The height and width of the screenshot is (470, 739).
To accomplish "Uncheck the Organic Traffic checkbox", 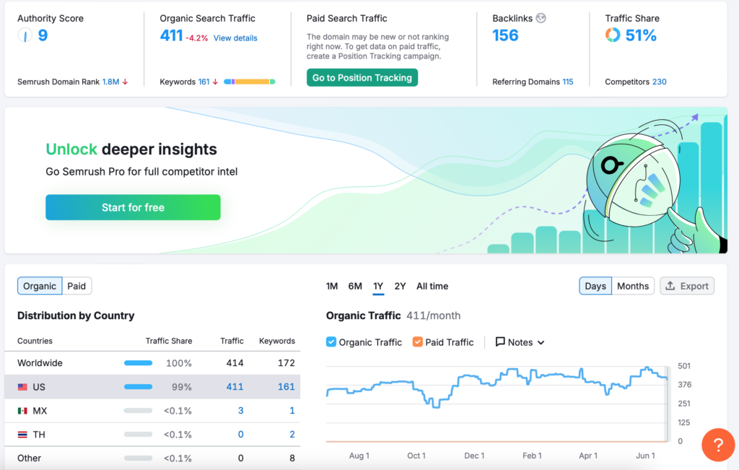I will tap(331, 342).
